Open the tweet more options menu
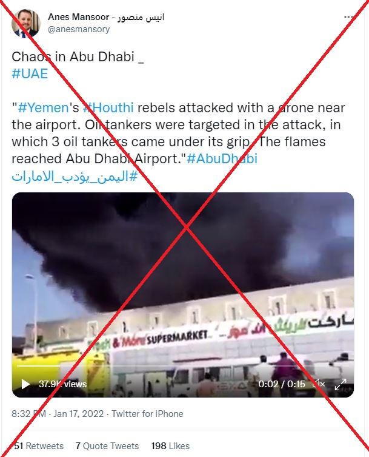 348,17
